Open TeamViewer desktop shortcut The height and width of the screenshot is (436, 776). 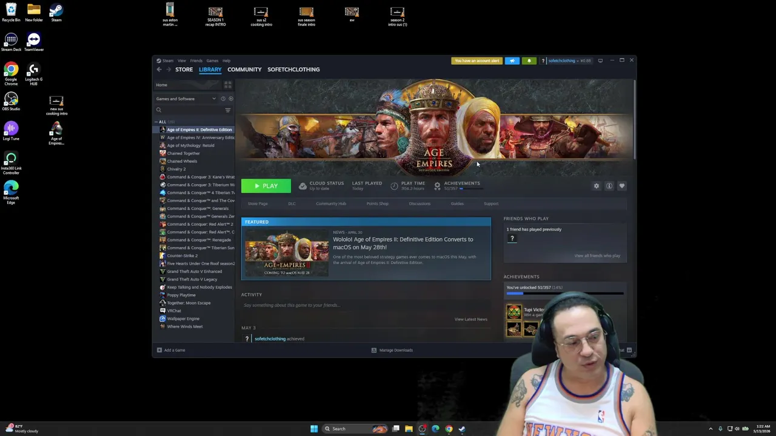pyautogui.click(x=34, y=42)
